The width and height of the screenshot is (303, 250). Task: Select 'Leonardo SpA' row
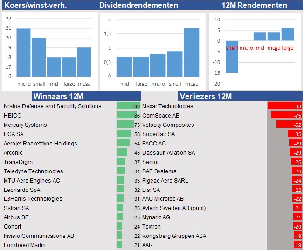pos(22,190)
